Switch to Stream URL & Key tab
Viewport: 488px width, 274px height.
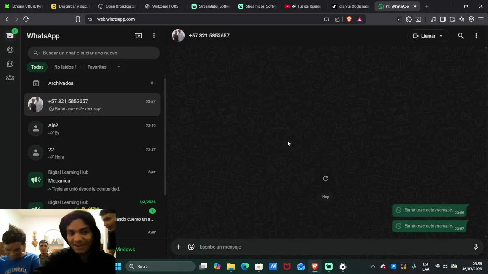tap(24, 6)
